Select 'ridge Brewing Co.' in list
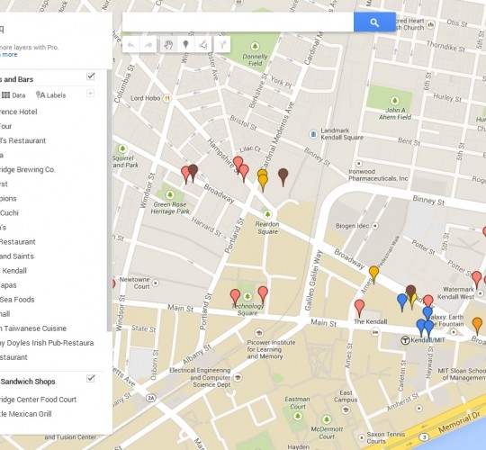The height and width of the screenshot is (450, 486). tap(27, 169)
